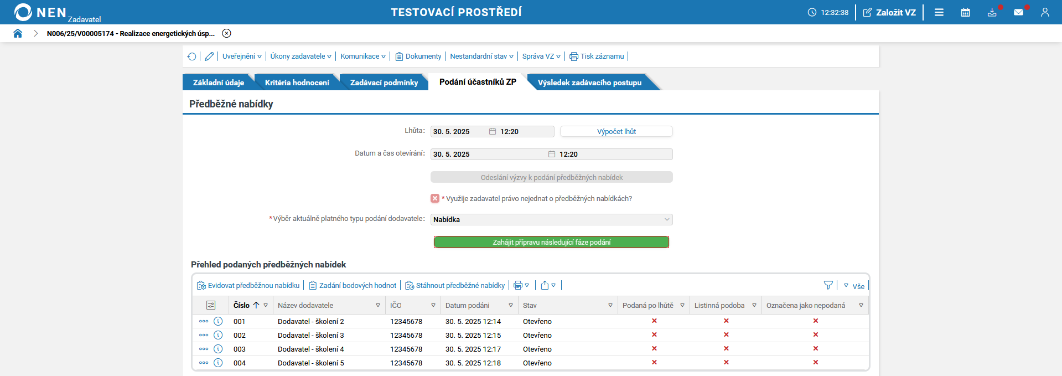Screen dimensions: 1062x376
Task: Click Zadání bodových hodnot
Action: pos(353,285)
